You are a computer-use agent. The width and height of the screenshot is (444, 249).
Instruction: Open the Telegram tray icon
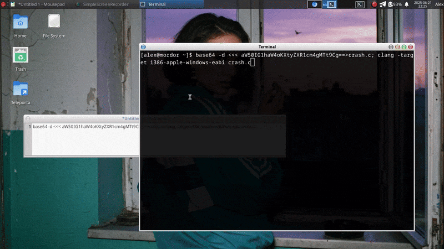coord(382,4)
